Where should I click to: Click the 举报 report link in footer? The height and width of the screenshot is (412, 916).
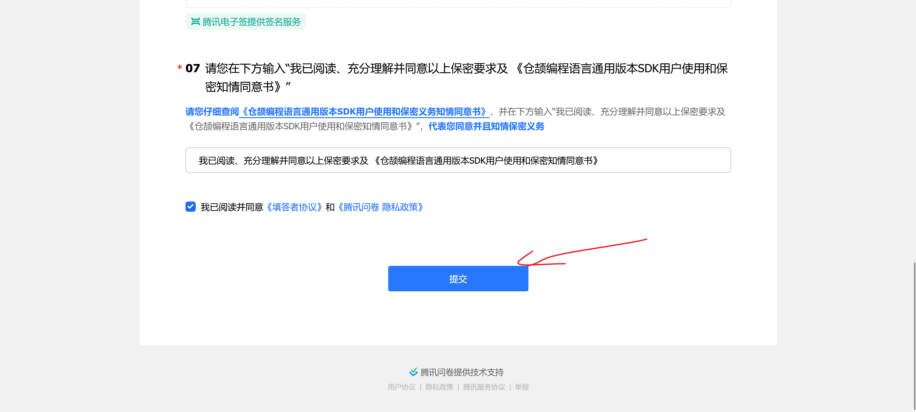coord(521,387)
